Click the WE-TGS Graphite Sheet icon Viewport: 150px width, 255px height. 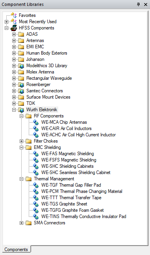coord(36,204)
